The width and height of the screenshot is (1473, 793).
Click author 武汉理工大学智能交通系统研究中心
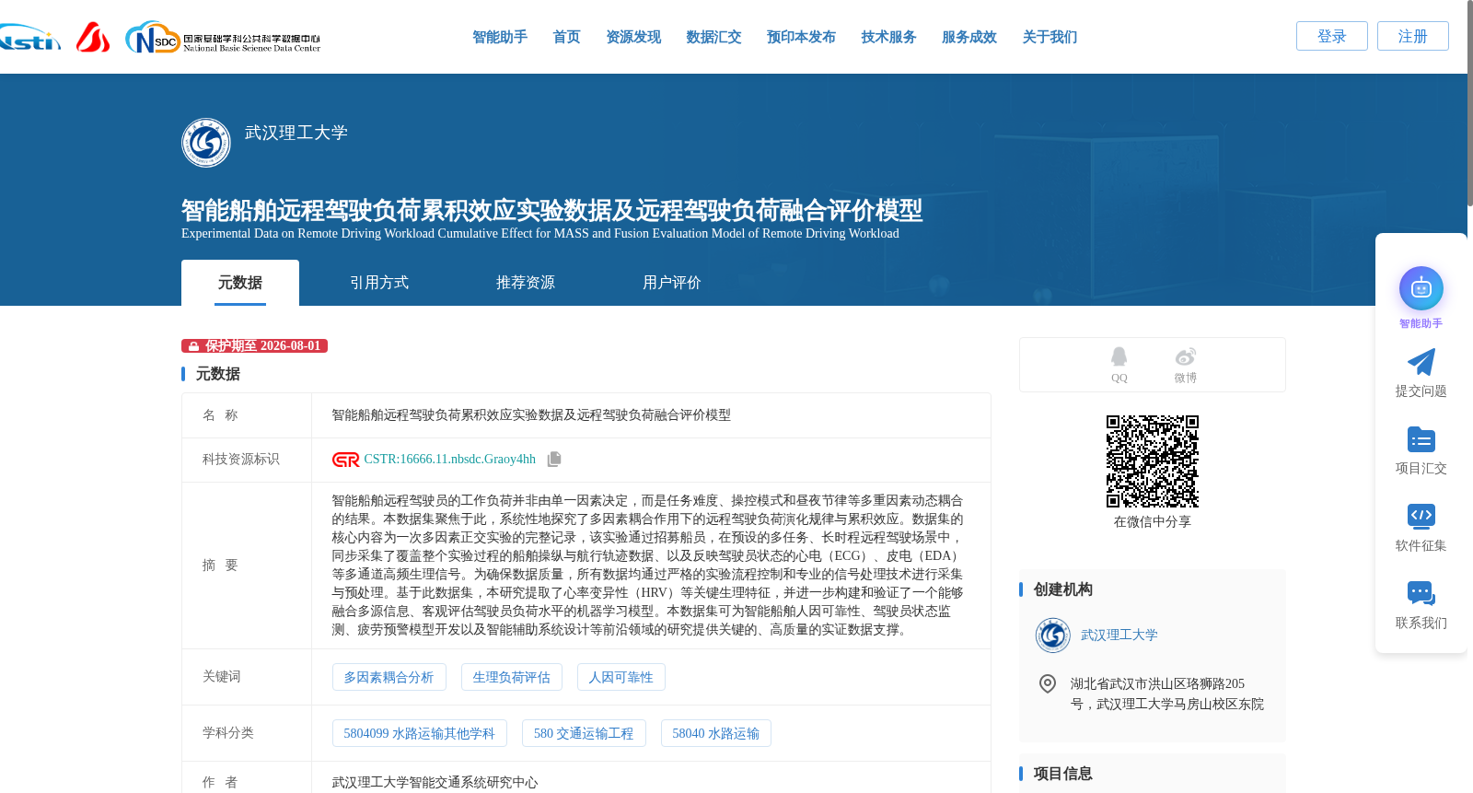pos(435,782)
